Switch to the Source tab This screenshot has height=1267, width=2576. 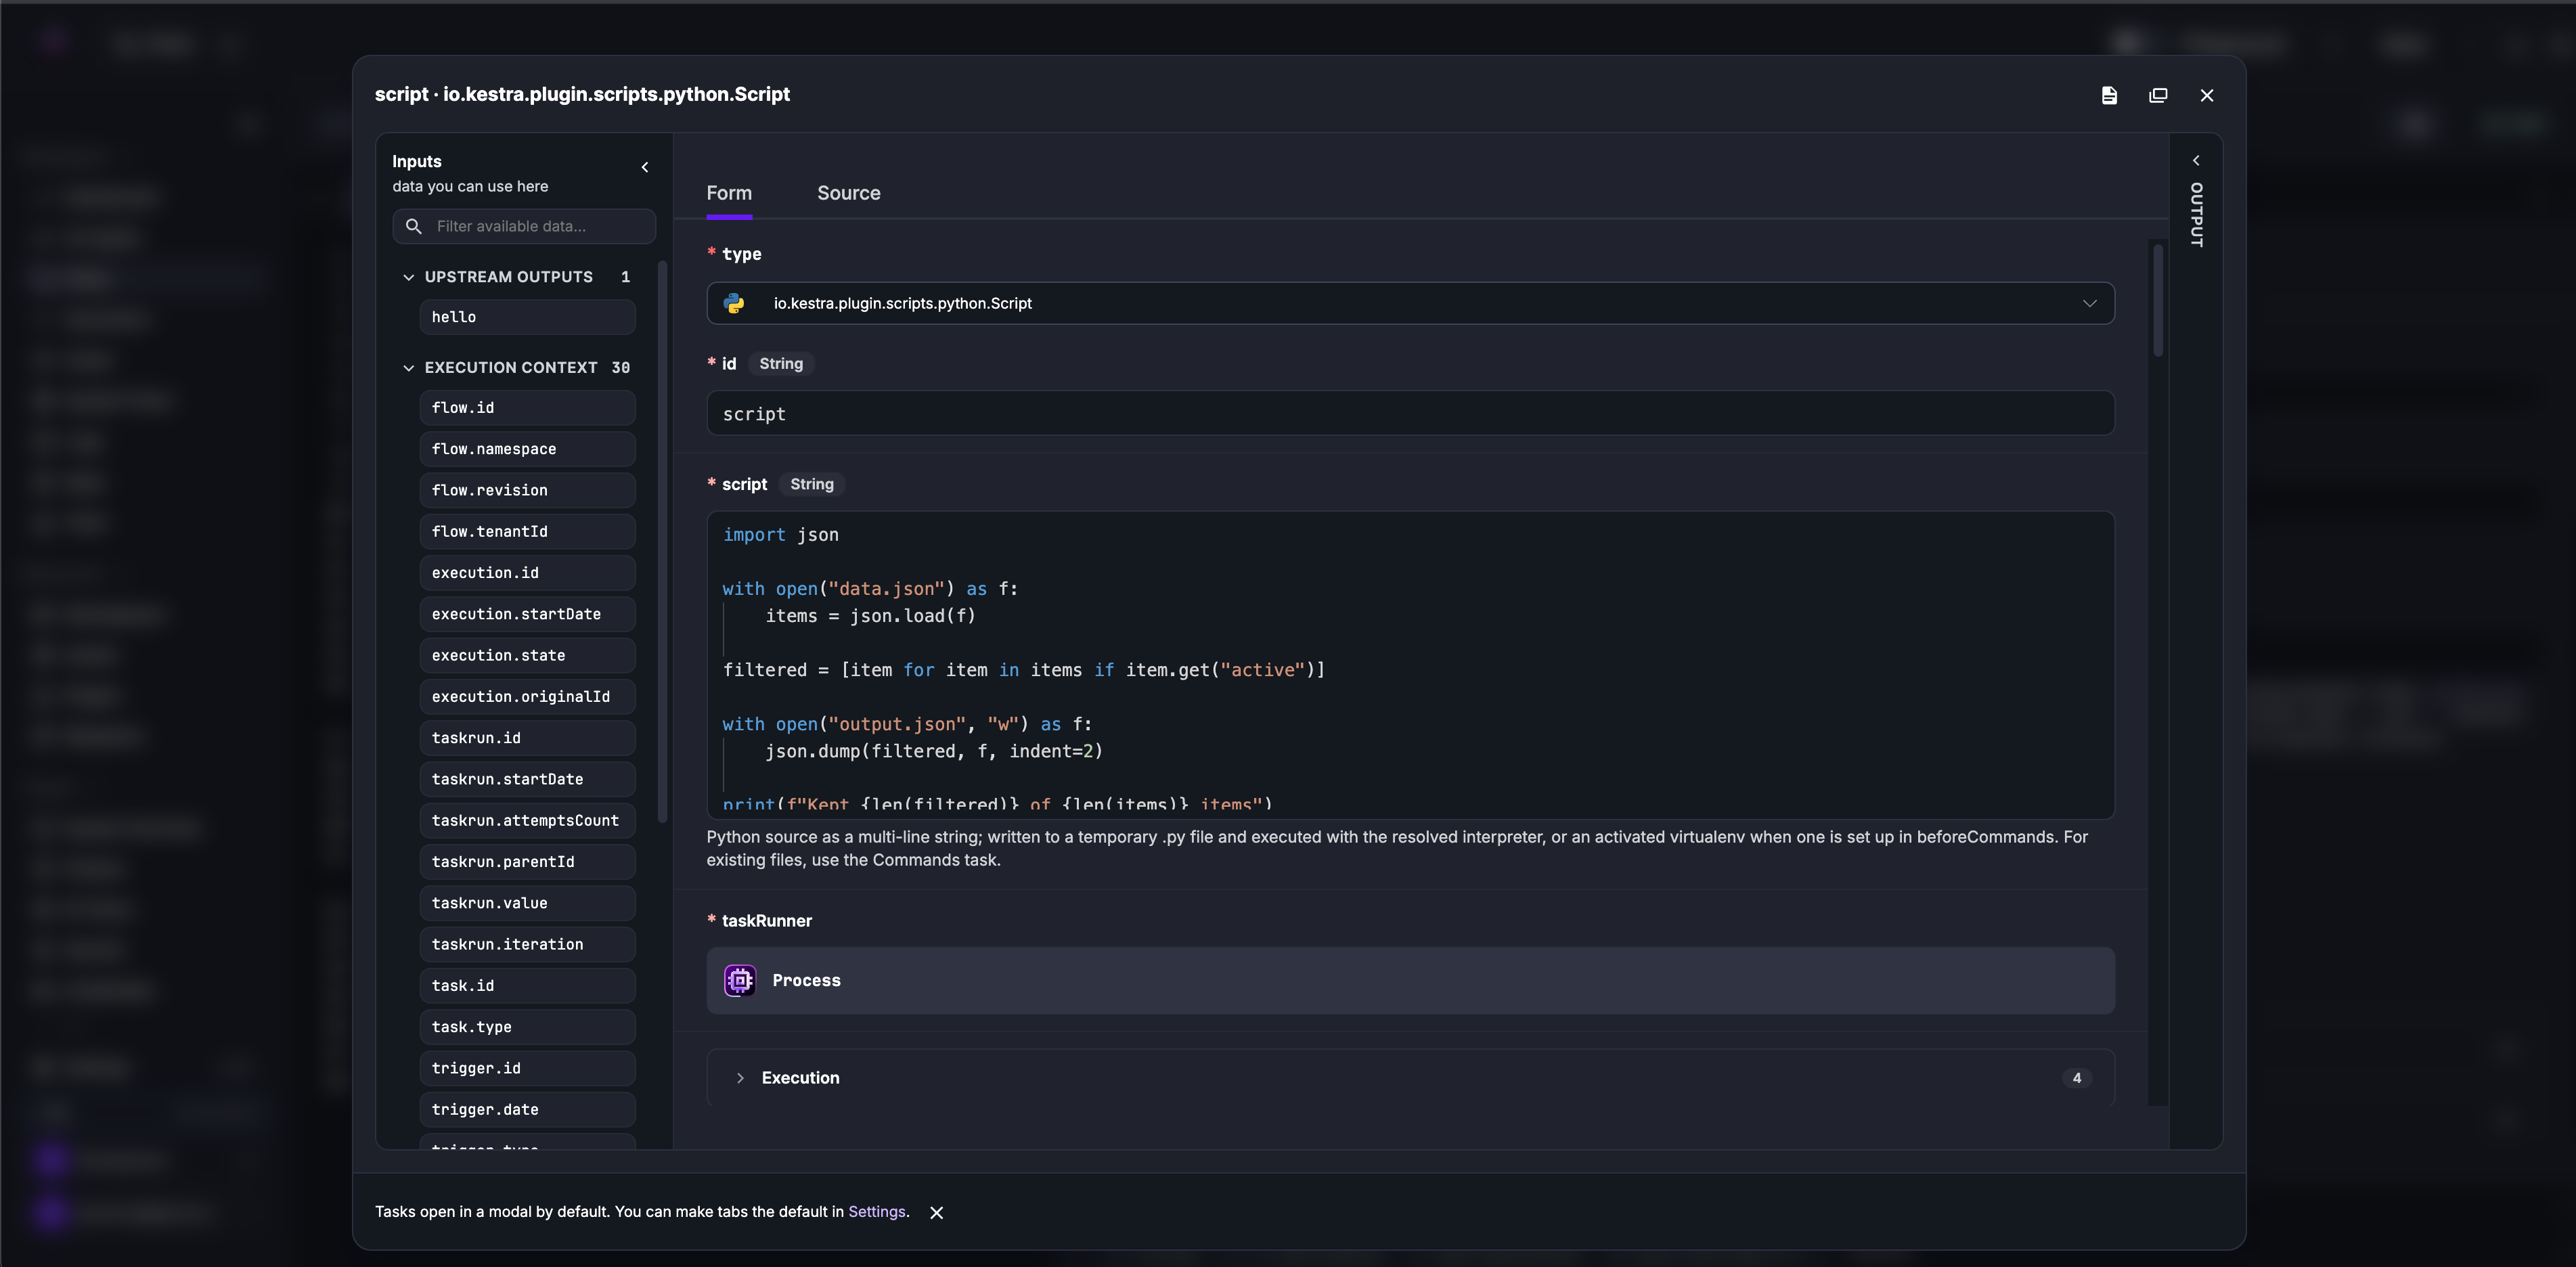pos(848,193)
